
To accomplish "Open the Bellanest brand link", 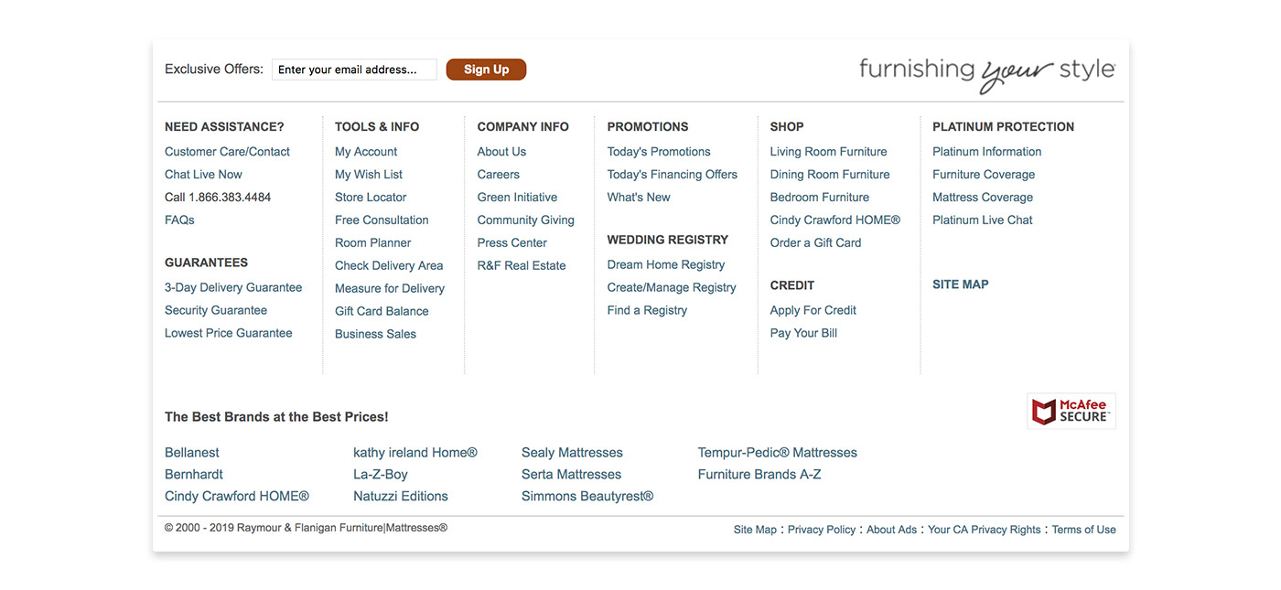I will (192, 453).
